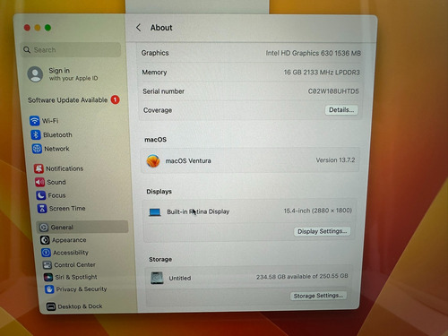Click the Desktop & Dock icon
448x336 pixels.
point(51,306)
